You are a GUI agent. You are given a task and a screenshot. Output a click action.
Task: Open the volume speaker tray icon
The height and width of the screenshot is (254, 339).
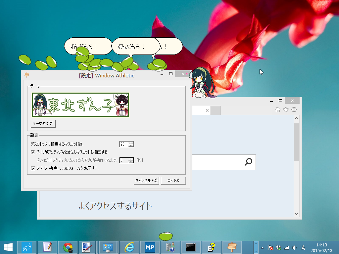[x=294, y=248]
